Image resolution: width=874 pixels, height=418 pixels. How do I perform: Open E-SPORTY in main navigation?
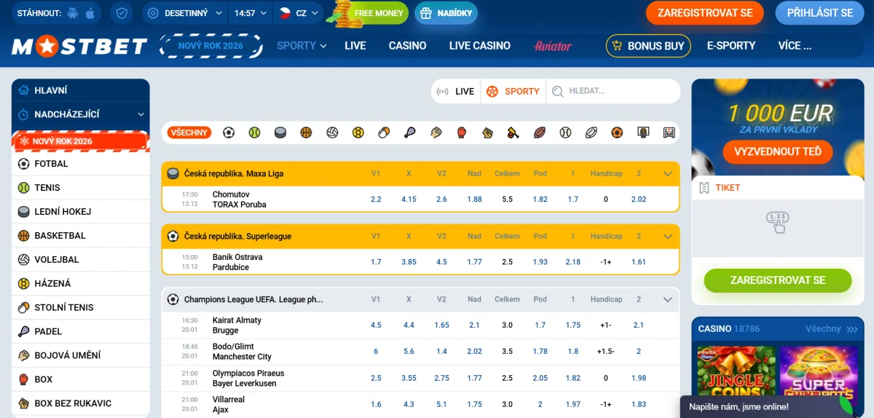coord(731,45)
